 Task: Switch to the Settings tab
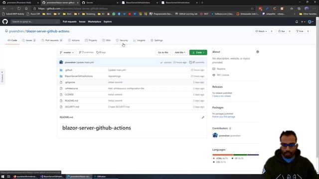coord(157,40)
